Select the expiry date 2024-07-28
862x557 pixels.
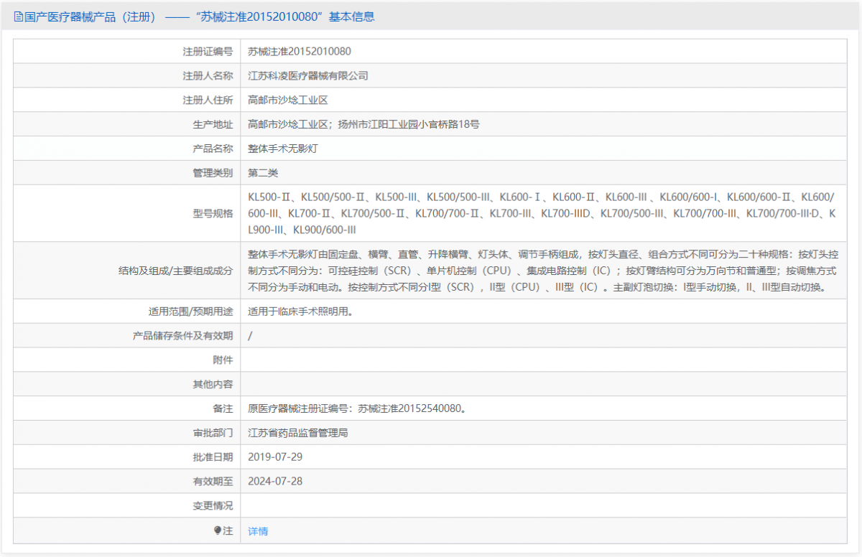275,482
